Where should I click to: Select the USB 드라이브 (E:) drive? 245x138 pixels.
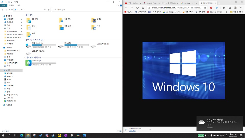pos(100,45)
